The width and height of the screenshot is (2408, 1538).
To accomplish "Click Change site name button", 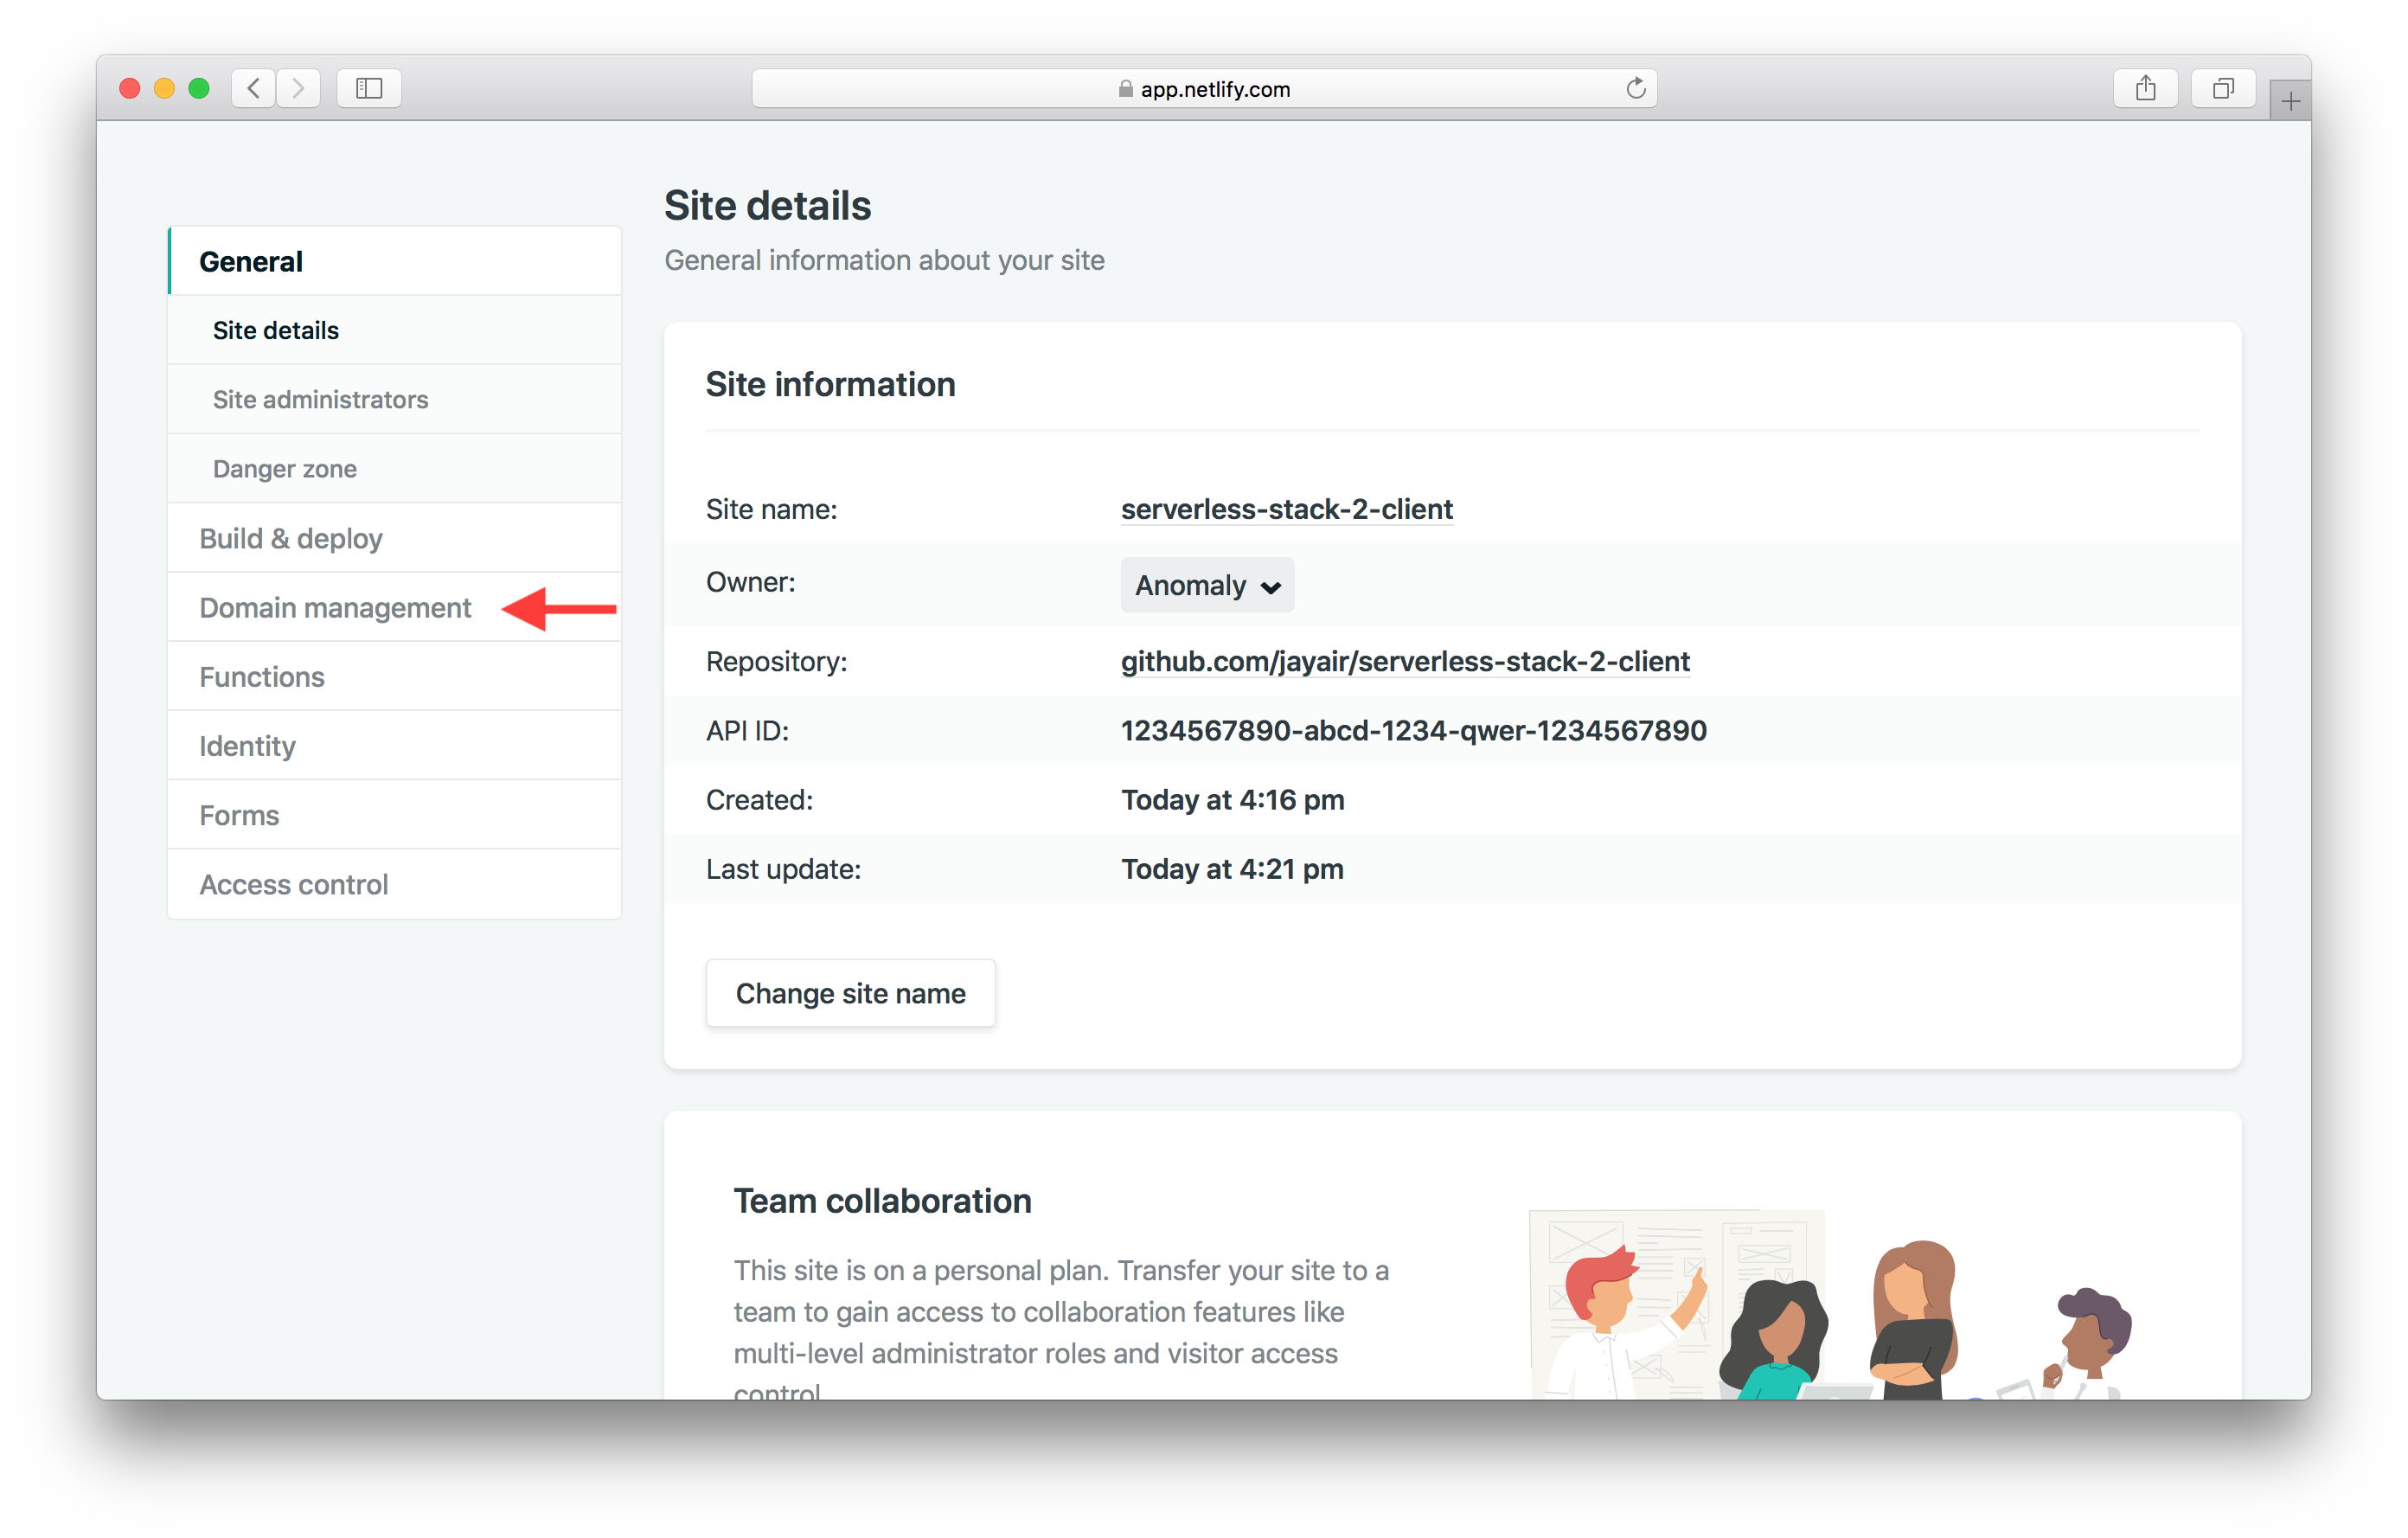I will pos(850,993).
